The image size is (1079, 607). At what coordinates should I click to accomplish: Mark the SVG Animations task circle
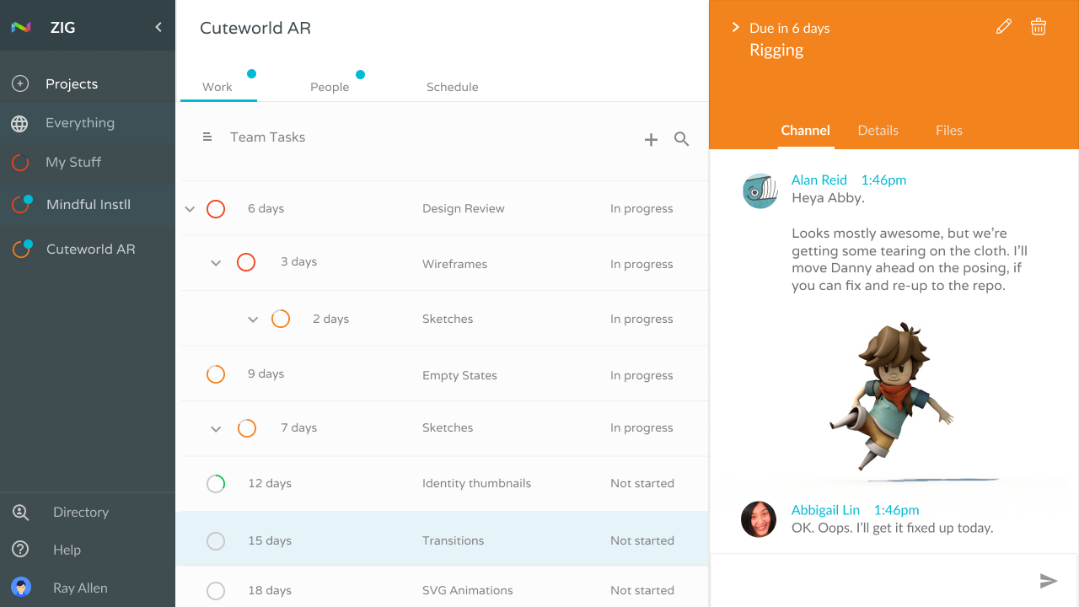pos(216,590)
